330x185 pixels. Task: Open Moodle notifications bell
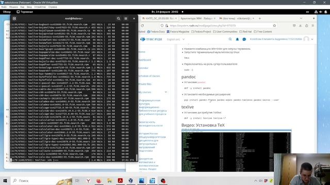tap(237, 39)
